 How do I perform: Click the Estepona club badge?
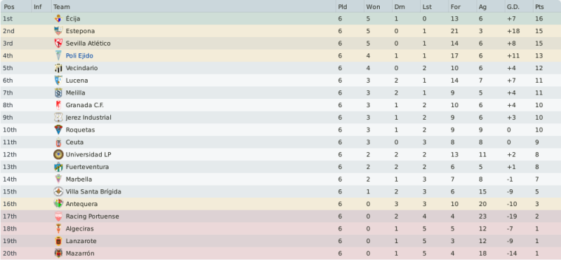tap(58, 31)
